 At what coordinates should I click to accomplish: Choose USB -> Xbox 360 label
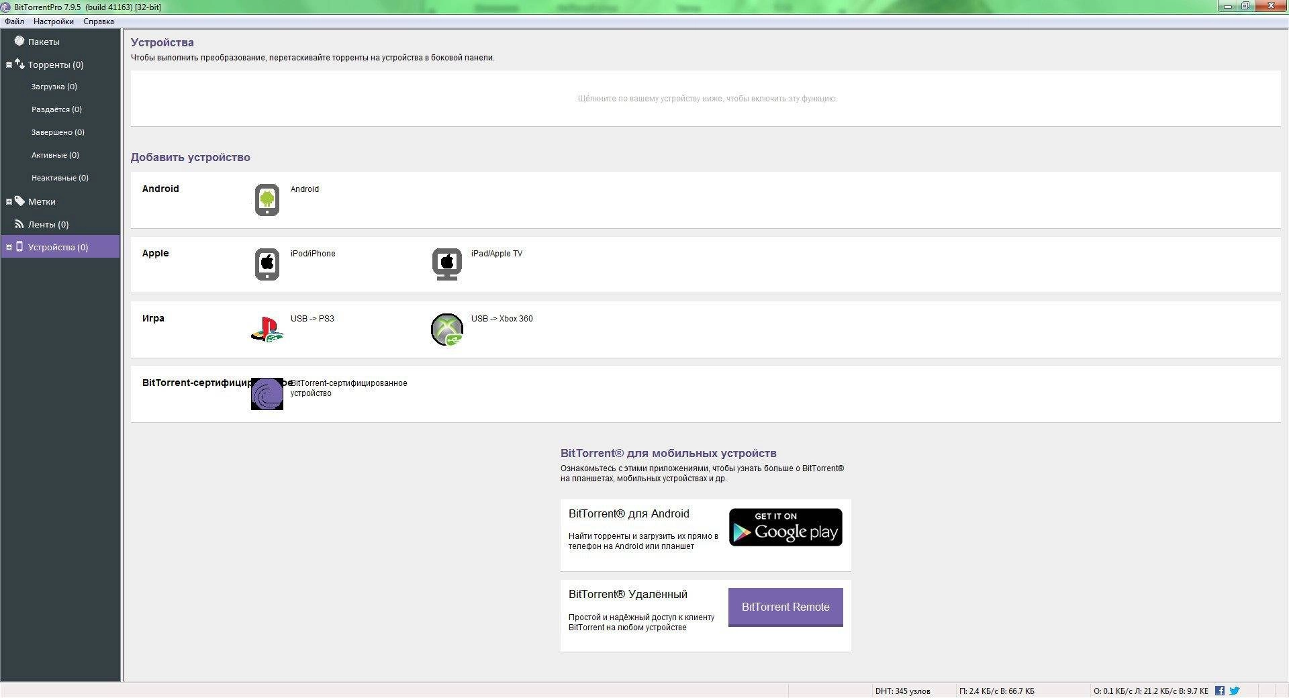(502, 319)
